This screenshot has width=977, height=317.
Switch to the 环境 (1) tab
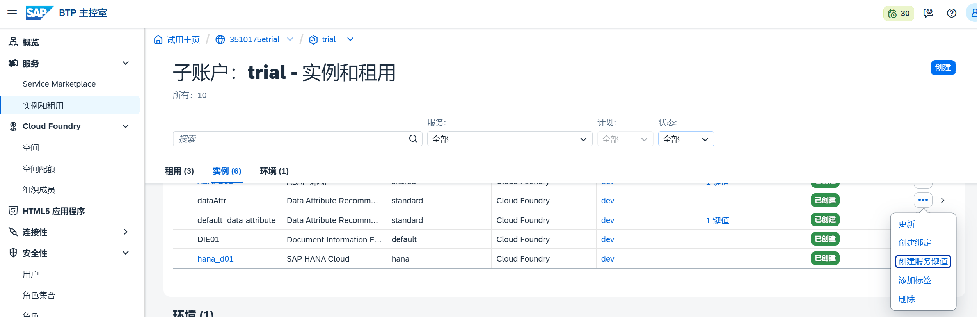pos(274,171)
